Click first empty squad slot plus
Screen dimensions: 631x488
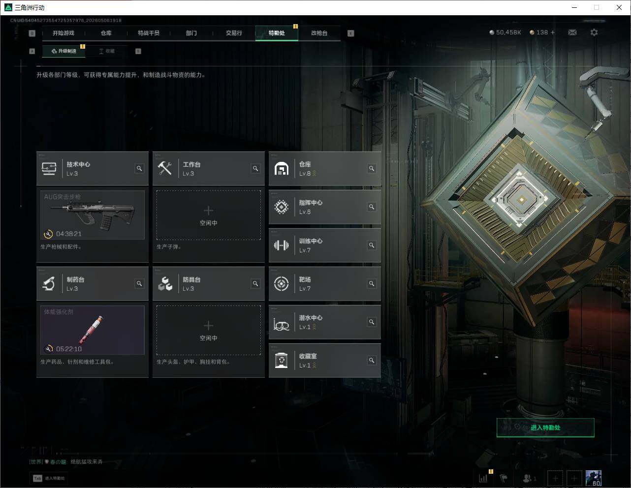click(555, 478)
